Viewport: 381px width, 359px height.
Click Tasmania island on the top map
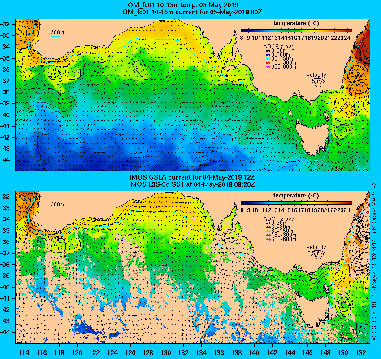click(312, 137)
